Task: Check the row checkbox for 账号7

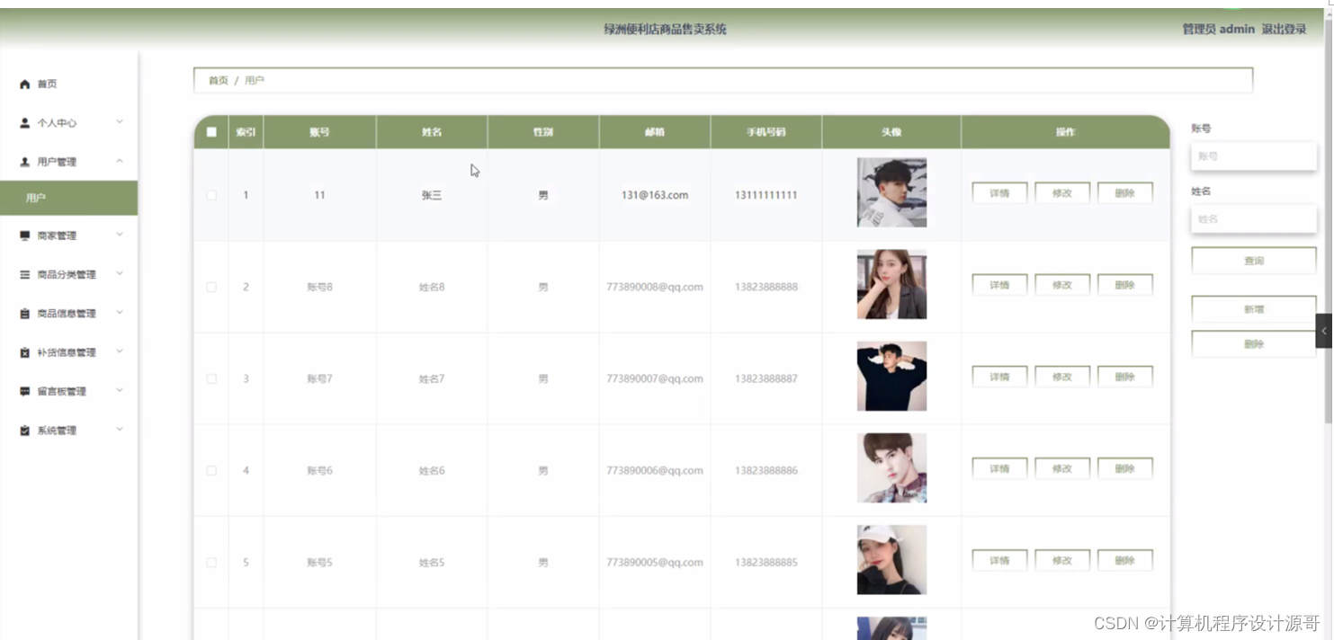Action: click(x=211, y=378)
